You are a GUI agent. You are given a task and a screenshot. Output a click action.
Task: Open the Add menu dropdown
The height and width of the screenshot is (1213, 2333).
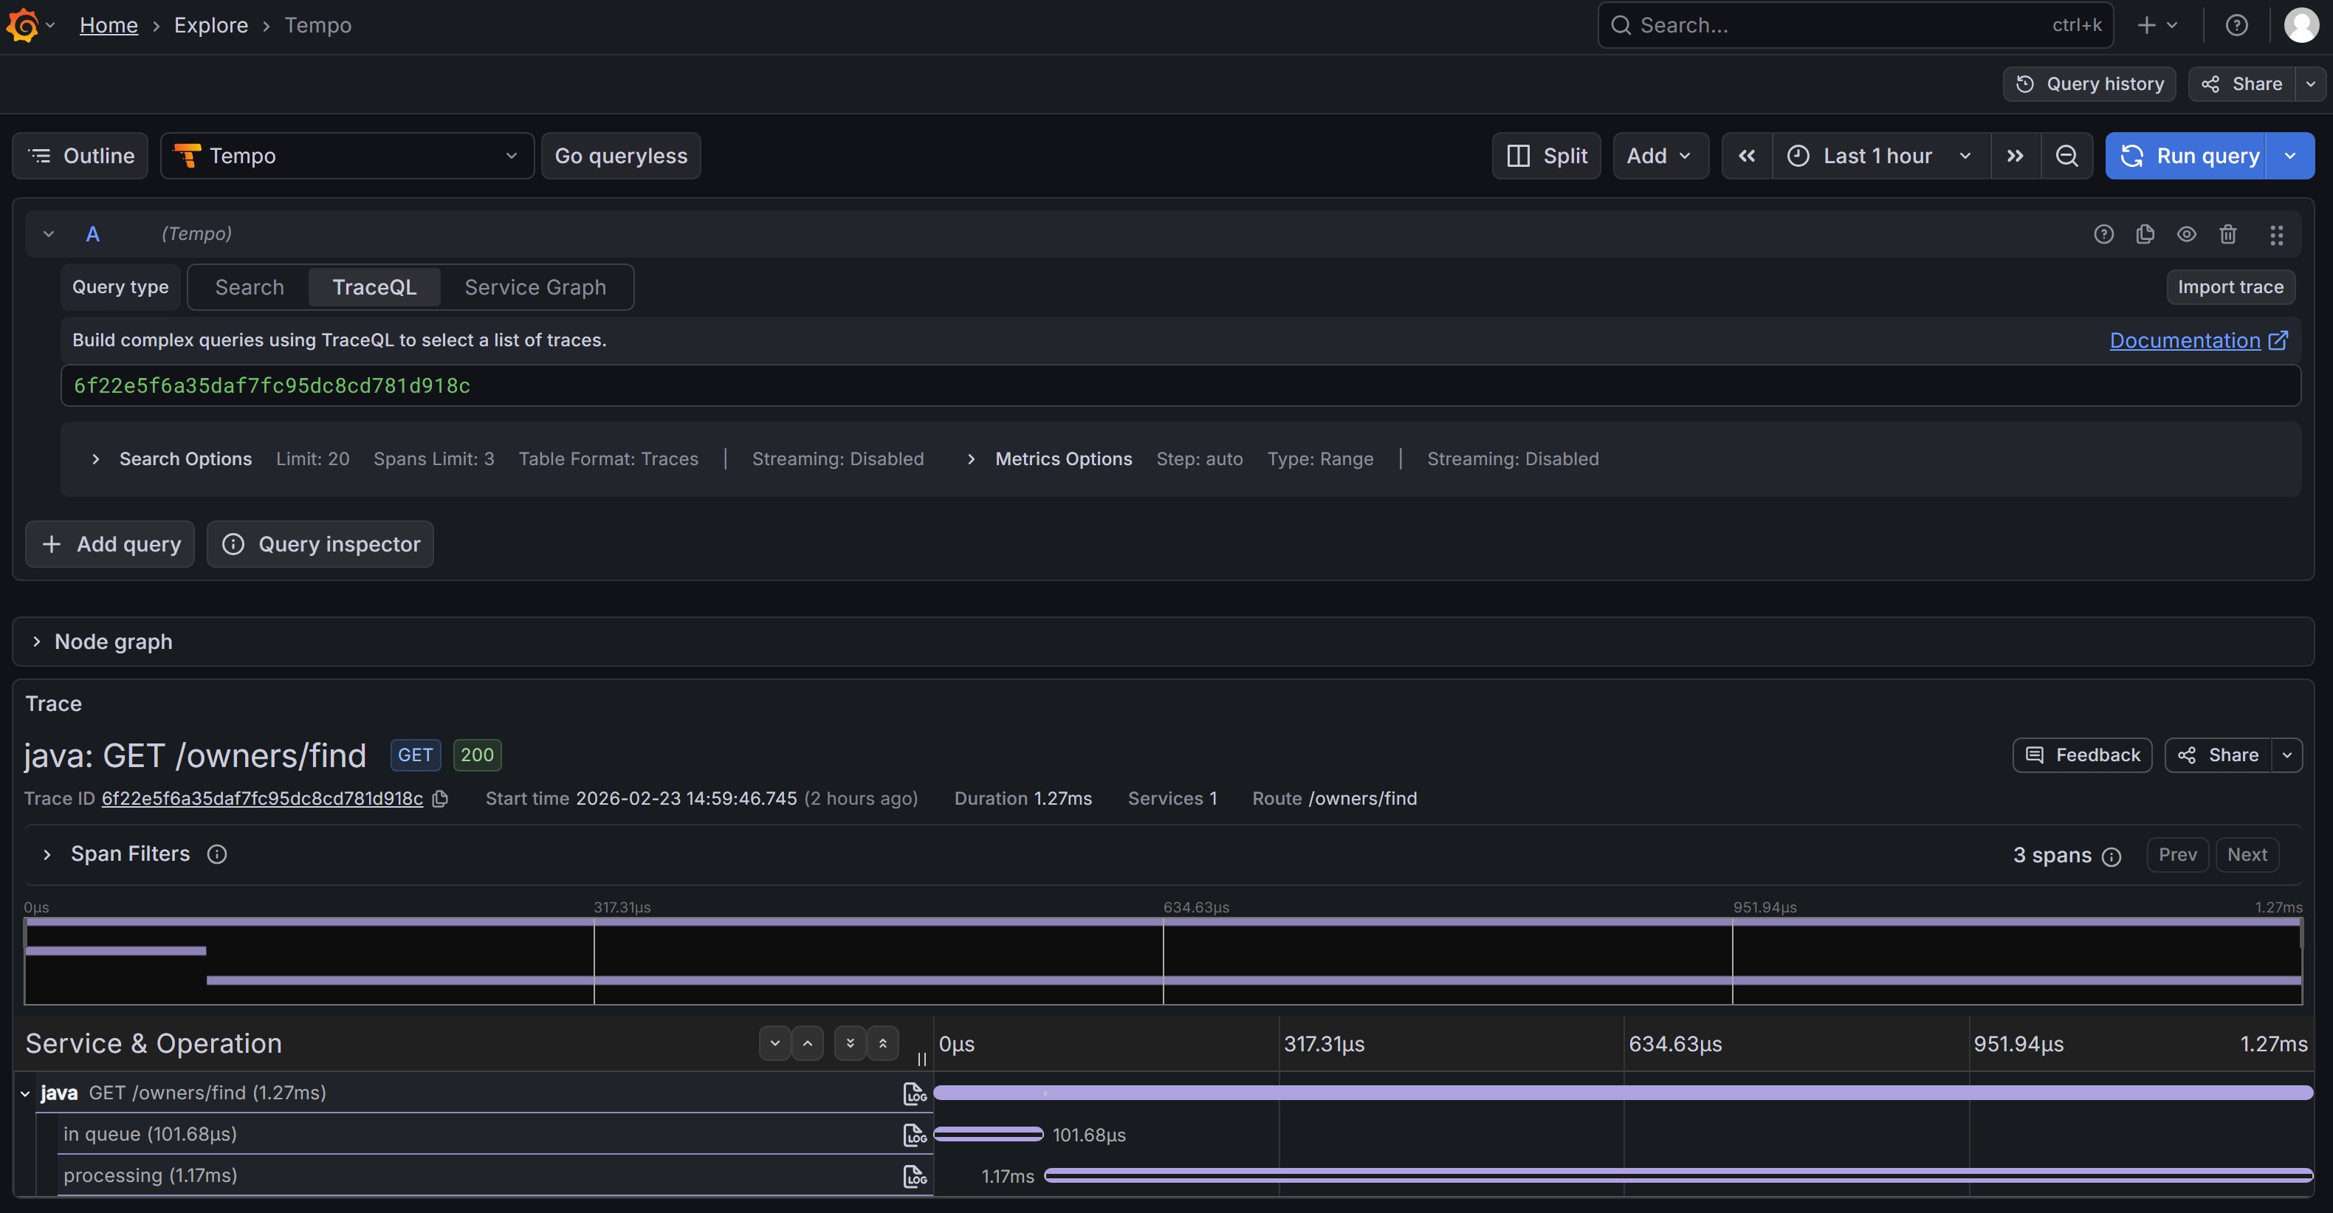click(1659, 156)
